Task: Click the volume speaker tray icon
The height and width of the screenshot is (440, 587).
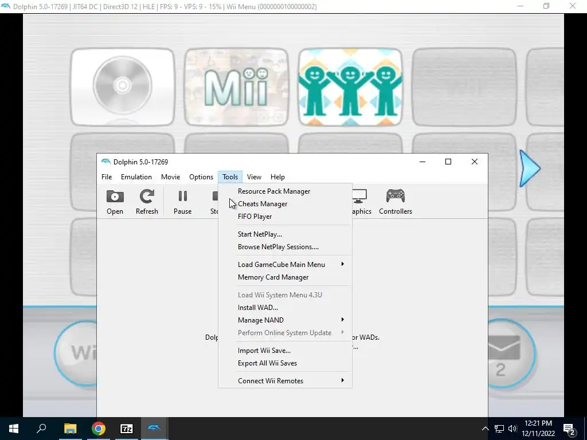Action: click(512, 429)
